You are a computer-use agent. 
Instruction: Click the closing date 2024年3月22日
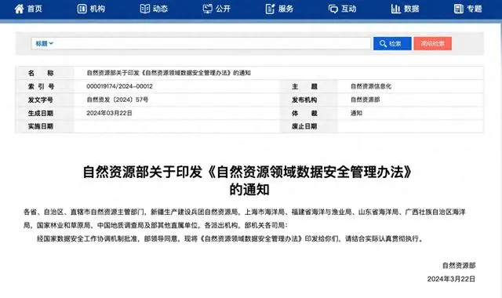[452, 279]
